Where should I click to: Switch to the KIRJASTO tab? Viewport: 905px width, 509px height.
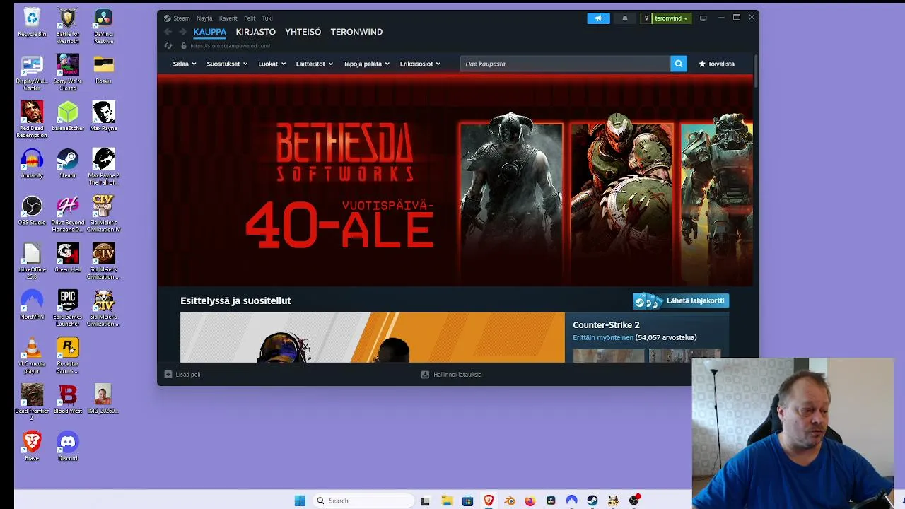tap(255, 32)
